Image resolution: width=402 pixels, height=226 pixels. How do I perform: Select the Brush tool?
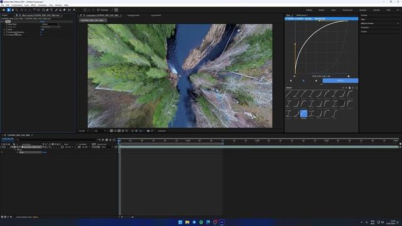coord(56,10)
